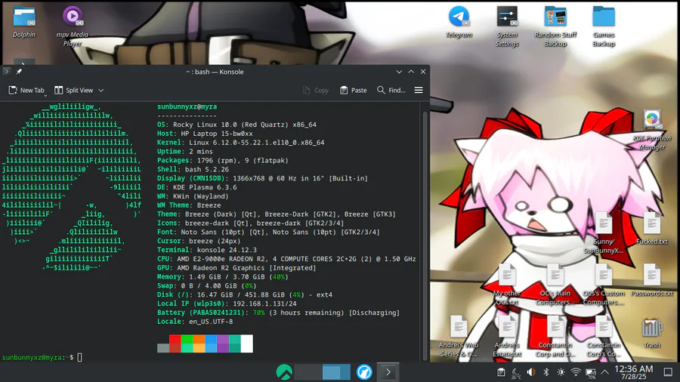Open System Settings desktop shortcut

pyautogui.click(x=507, y=26)
